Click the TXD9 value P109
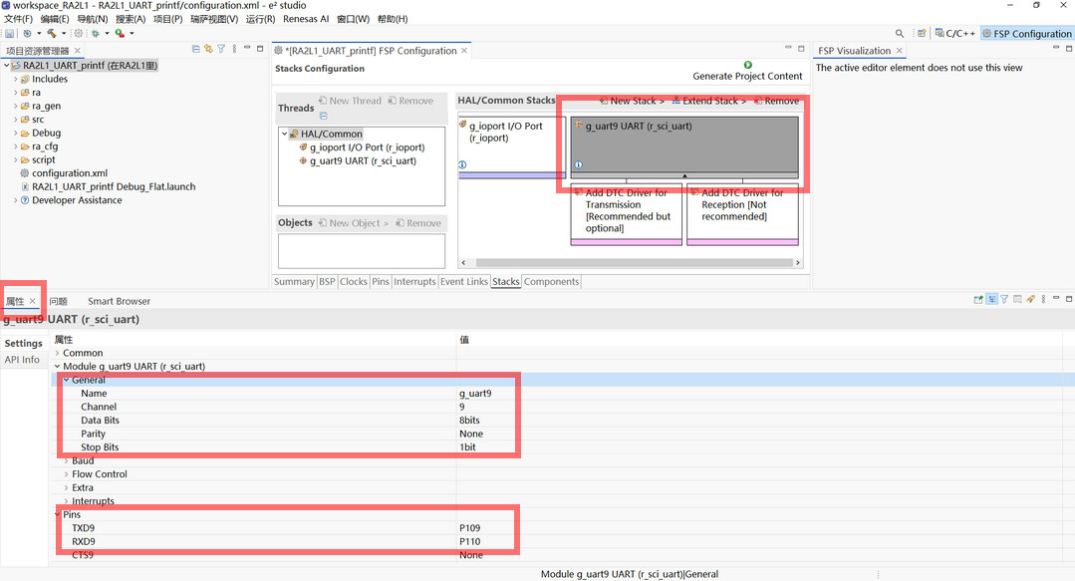Screen dimensions: 1075x581 (x=469, y=528)
